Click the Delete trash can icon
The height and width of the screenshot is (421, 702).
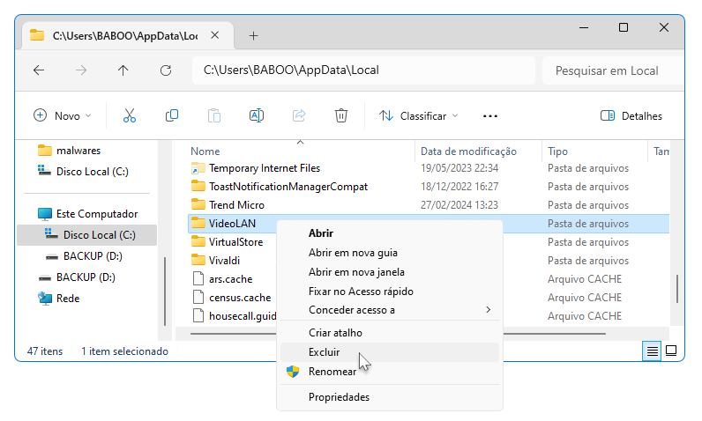[341, 115]
